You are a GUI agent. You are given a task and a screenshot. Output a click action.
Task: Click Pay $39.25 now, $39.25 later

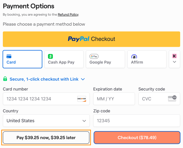coord(46,138)
